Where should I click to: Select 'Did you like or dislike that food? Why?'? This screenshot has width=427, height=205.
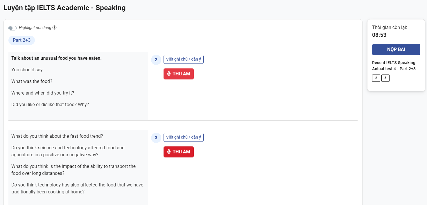point(50,104)
